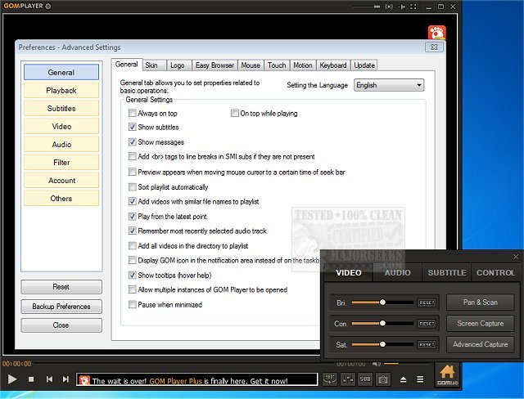Open GOMLab home icon
Viewport: 524px width, 399px height.
(448, 375)
